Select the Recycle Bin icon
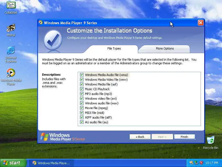222x167 pixels. coord(211,143)
